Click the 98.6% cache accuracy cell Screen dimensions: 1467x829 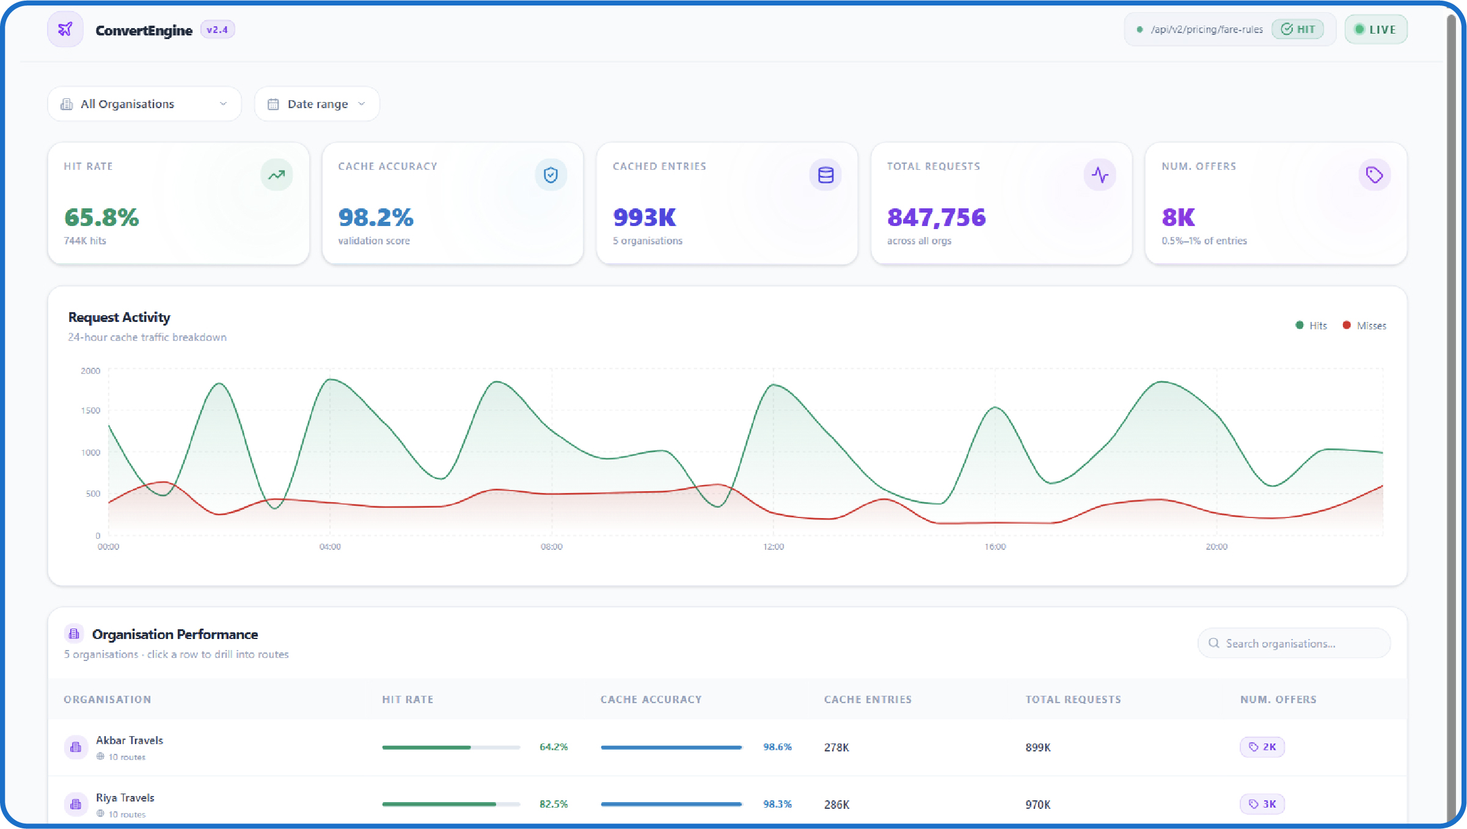(x=777, y=747)
